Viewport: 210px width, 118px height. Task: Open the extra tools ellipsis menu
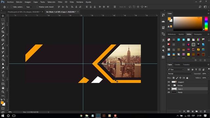point(3,96)
